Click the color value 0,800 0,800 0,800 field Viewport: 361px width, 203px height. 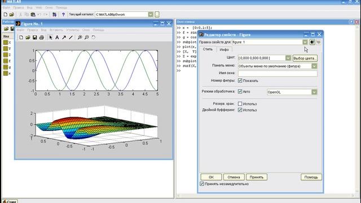tap(262, 58)
